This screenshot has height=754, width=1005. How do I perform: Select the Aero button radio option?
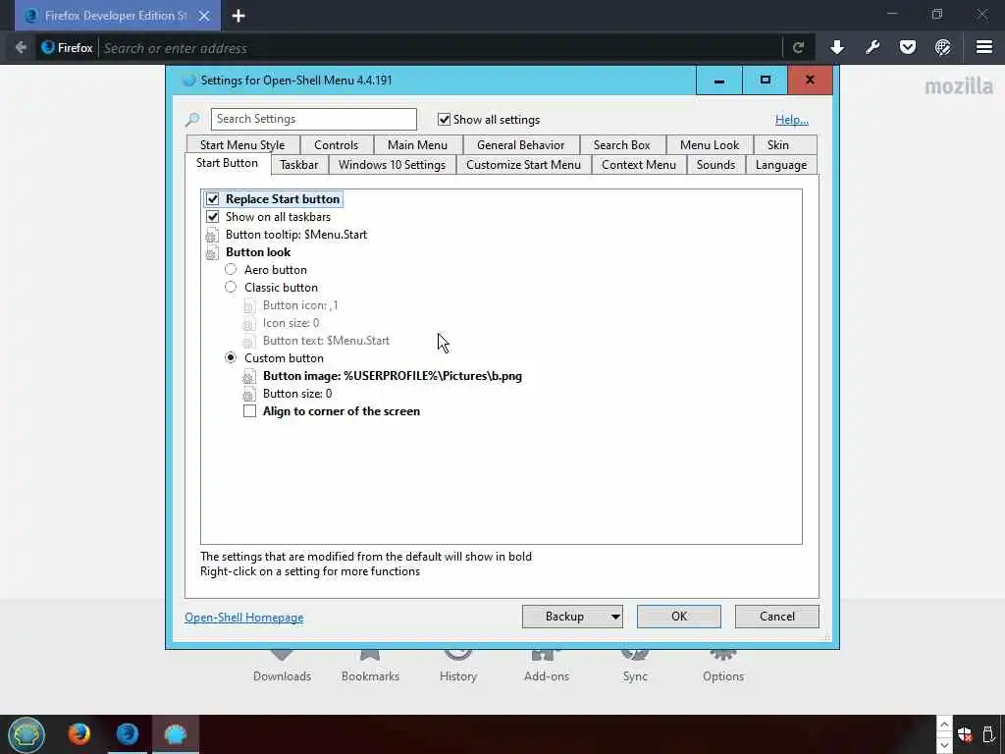231,269
